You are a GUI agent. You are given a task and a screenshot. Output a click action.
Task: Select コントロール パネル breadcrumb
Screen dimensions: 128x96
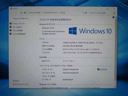point(34,13)
